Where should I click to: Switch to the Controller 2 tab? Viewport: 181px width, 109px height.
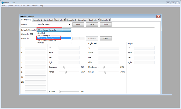[x=37, y=20]
